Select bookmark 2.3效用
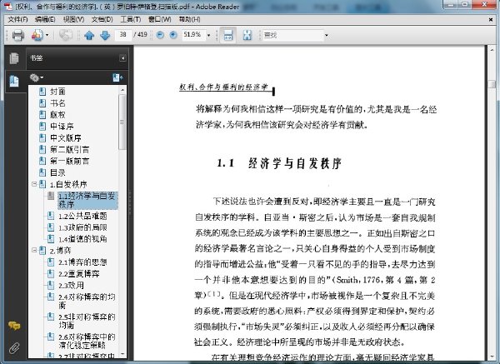The height and width of the screenshot is (364, 500). (x=71, y=285)
